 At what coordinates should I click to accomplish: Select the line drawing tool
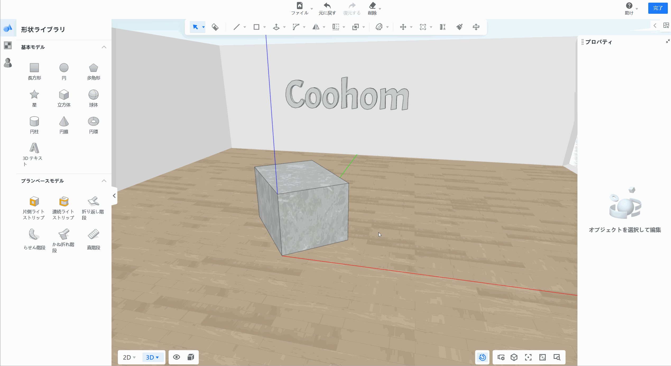(x=237, y=27)
